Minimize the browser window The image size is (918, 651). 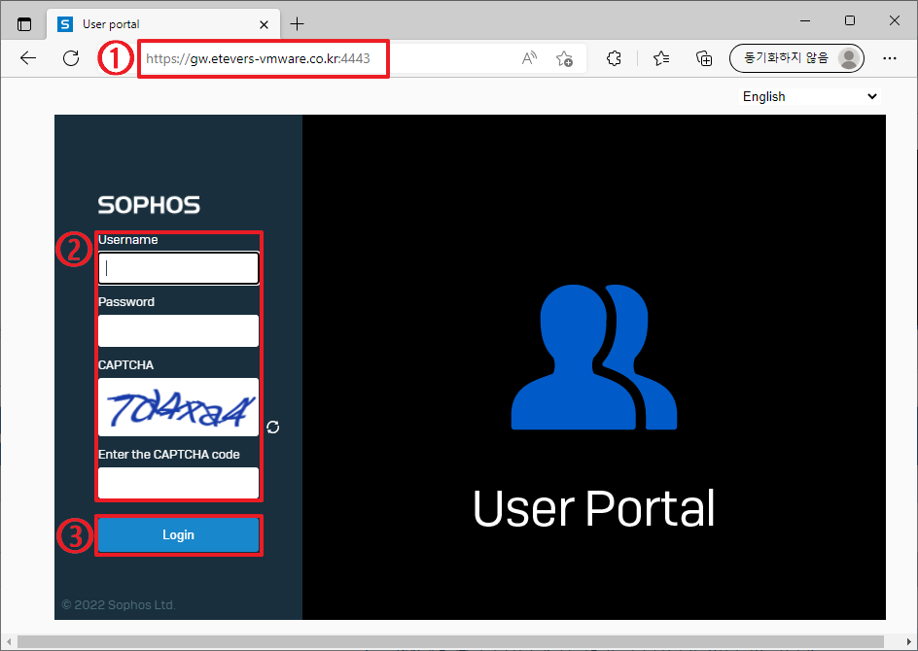click(x=805, y=20)
